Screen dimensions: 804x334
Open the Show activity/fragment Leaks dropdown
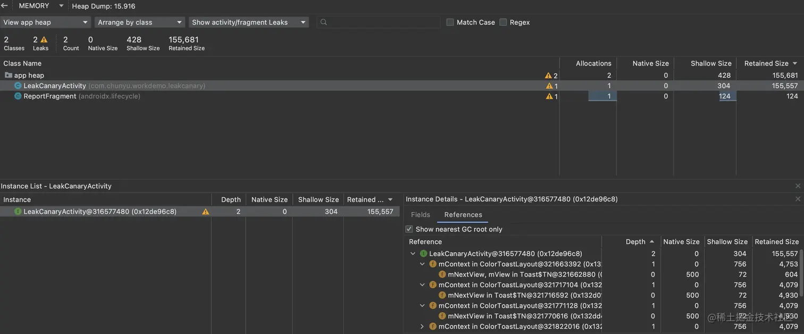(249, 22)
